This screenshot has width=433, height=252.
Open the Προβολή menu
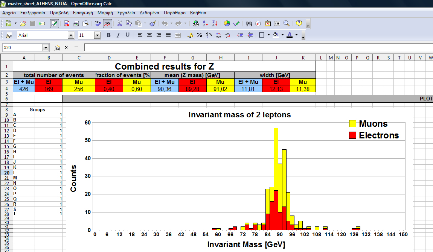(59, 13)
